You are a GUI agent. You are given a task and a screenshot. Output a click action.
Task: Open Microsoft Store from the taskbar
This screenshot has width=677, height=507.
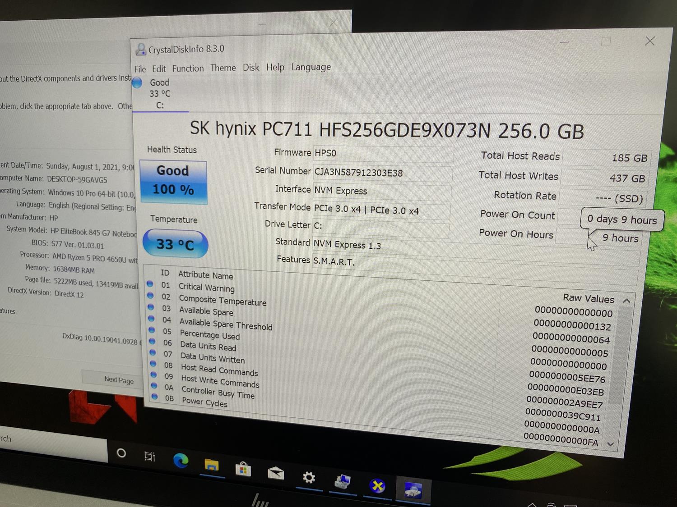pos(243,469)
